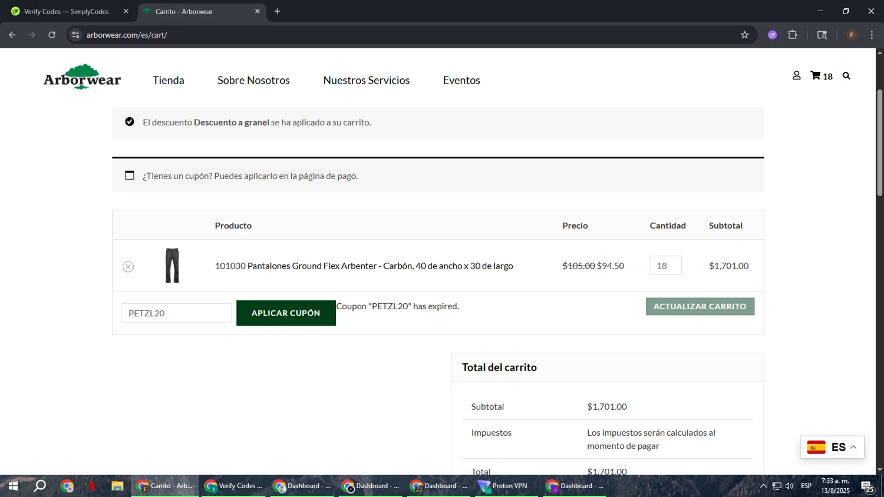Click the 'Coupon "PETZL20" has expired.' message
This screenshot has width=884, height=497.
[x=397, y=306]
